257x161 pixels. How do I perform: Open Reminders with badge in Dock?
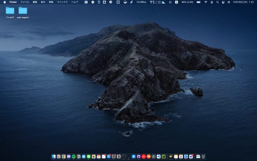click(x=104, y=157)
